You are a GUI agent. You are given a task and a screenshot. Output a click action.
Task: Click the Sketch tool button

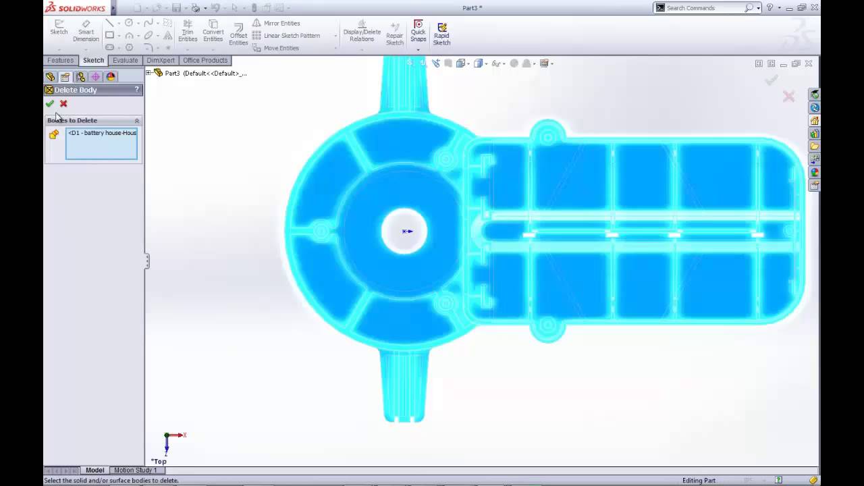point(59,28)
